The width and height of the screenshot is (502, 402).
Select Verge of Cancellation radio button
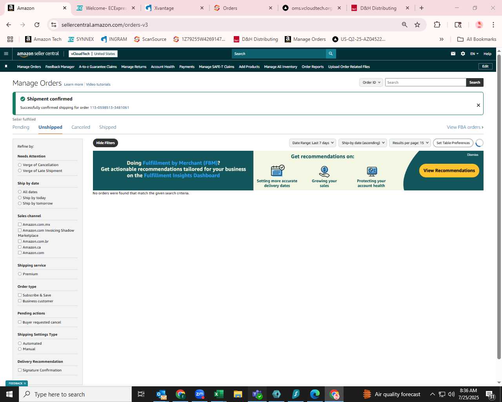(20, 165)
